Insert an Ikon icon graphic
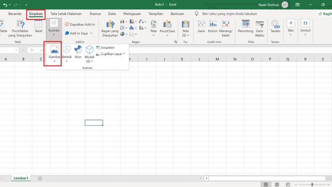 [78, 52]
